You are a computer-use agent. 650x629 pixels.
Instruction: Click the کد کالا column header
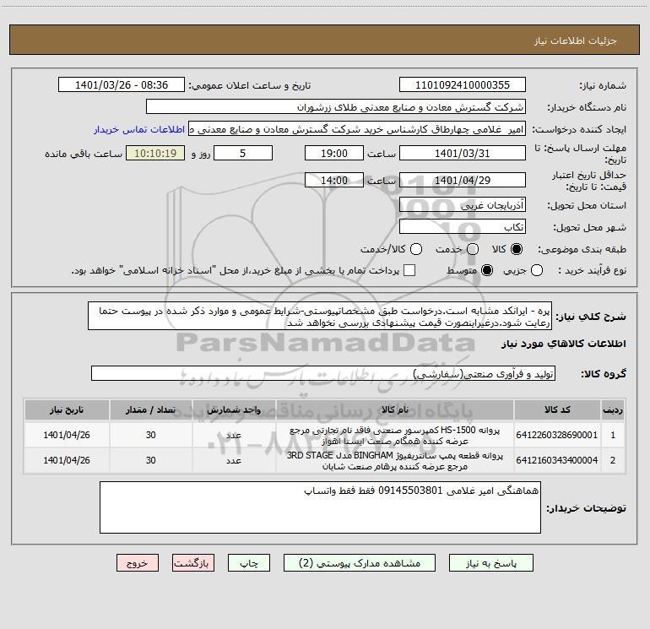(x=557, y=410)
